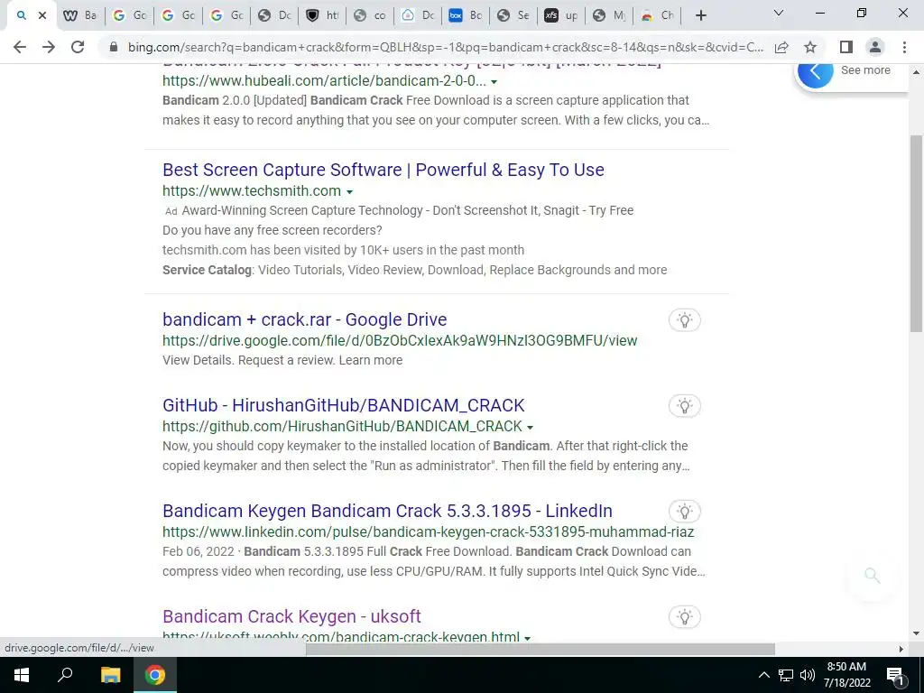924x693 pixels.
Task: Open 'Bandicam Keygen Bandicam Crack' LinkedIn result
Action: click(x=387, y=511)
